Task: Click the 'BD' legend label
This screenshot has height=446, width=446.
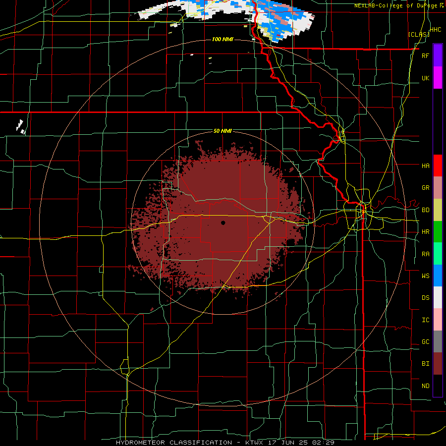Action: tap(425, 210)
